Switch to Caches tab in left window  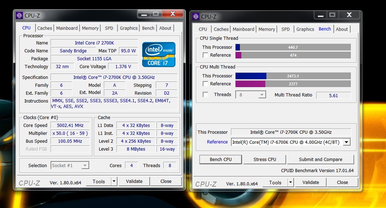[44, 28]
